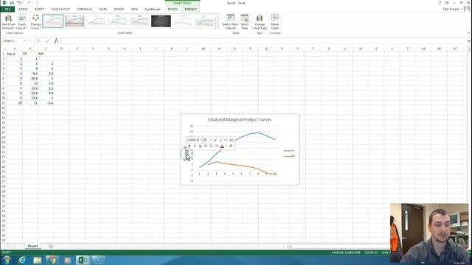The width and height of the screenshot is (472, 265).
Task: Save the workbook from Quick Access toolbar
Action: (12, 3)
